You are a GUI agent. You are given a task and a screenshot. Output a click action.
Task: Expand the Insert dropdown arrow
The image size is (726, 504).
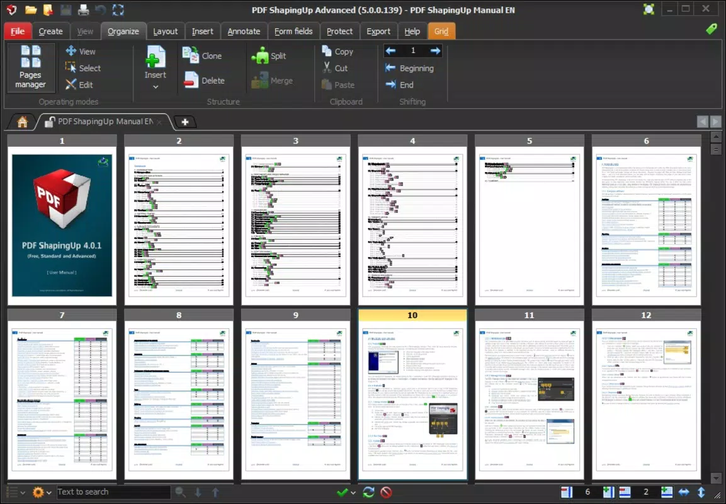156,87
